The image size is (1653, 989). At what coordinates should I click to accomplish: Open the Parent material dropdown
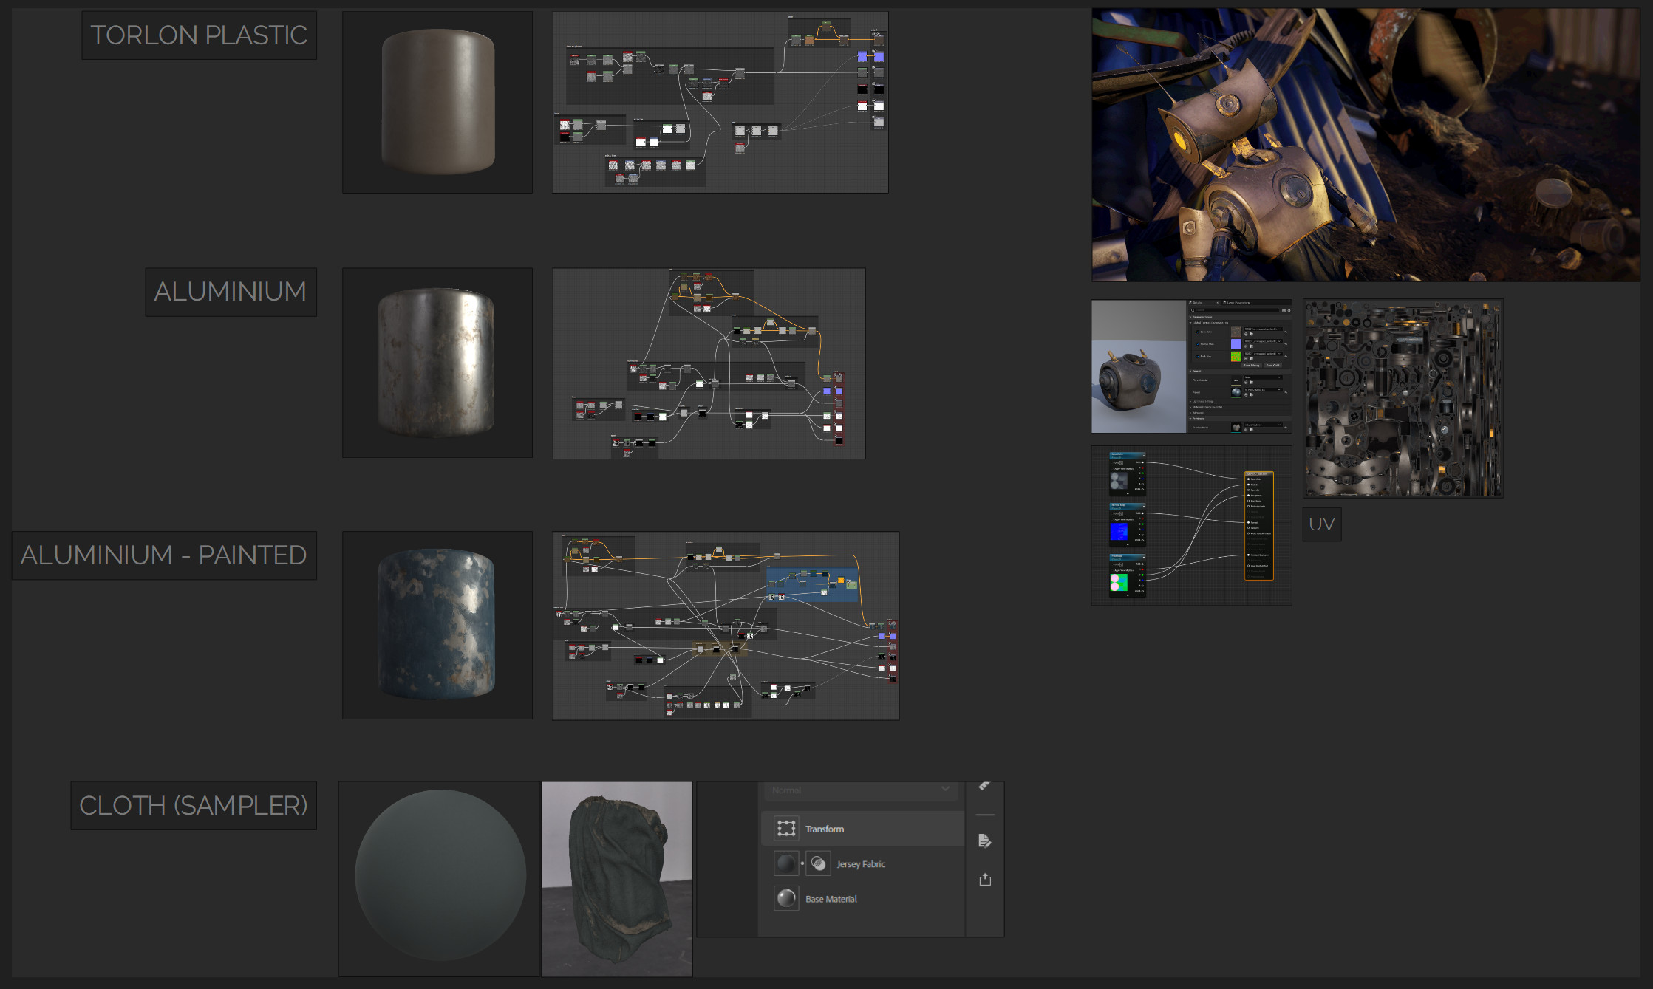point(1263,389)
